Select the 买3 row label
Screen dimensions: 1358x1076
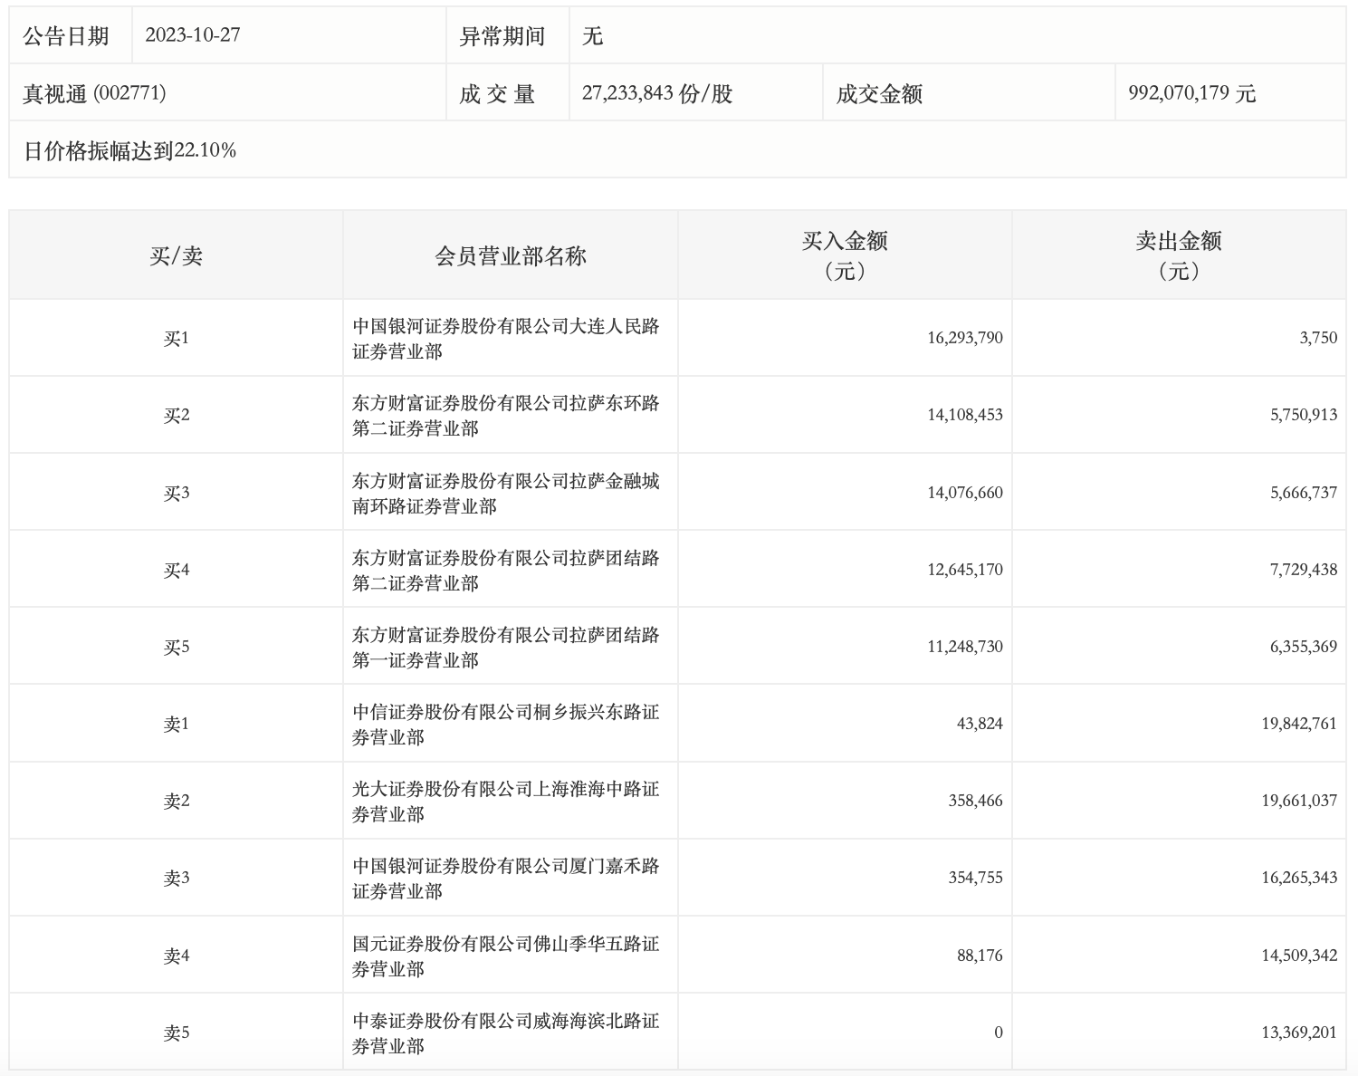click(176, 493)
